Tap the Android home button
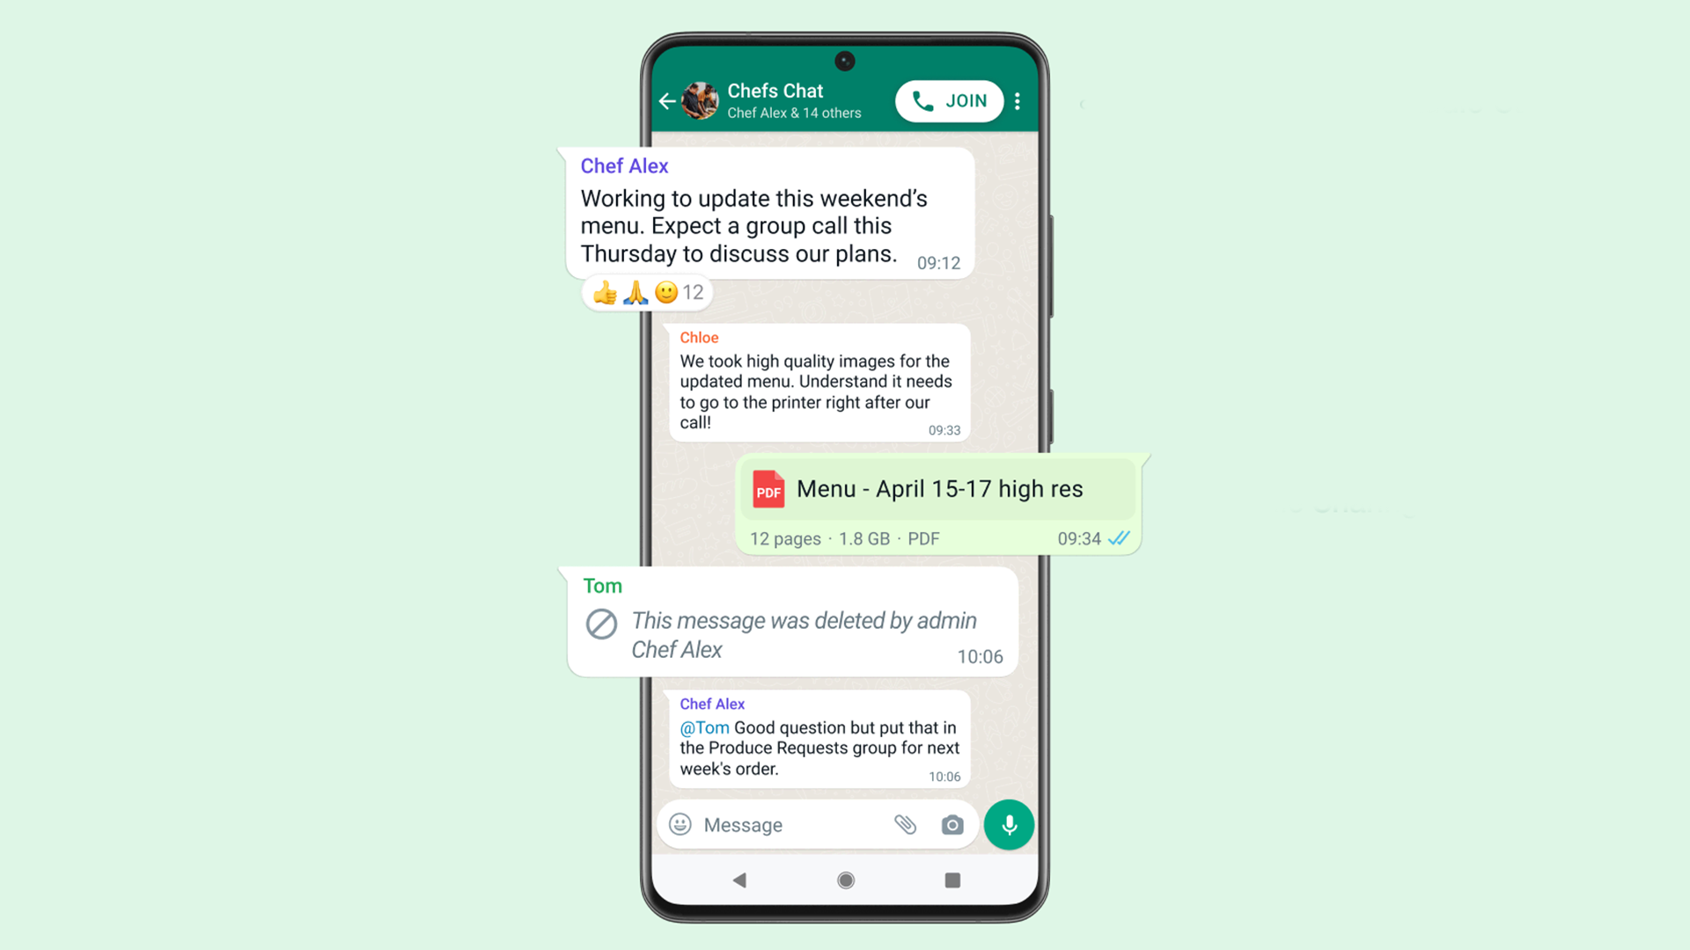The width and height of the screenshot is (1690, 950). (844, 880)
